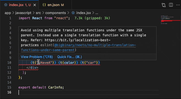Click the React icon in the breadcrumb
The width and height of the screenshot is (181, 99).
[73, 13]
